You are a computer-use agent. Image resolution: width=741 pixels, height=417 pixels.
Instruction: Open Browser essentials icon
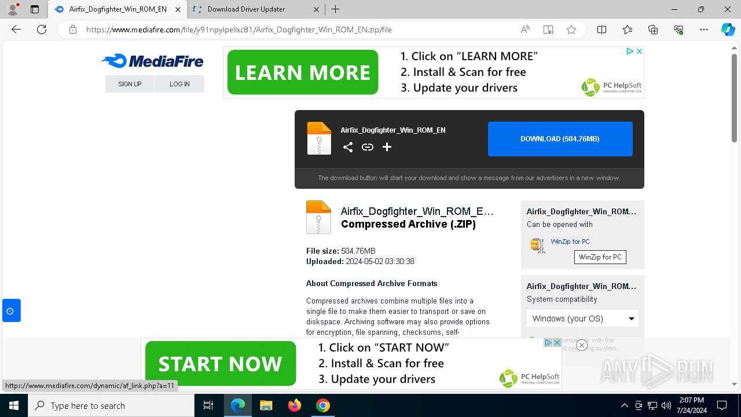[678, 30]
